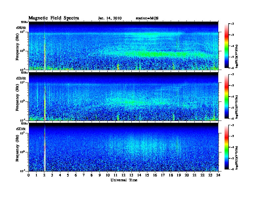Click the "0" tick label on time axis
Image resolution: width=260 pixels, height=201 pixels.
pos(29,175)
